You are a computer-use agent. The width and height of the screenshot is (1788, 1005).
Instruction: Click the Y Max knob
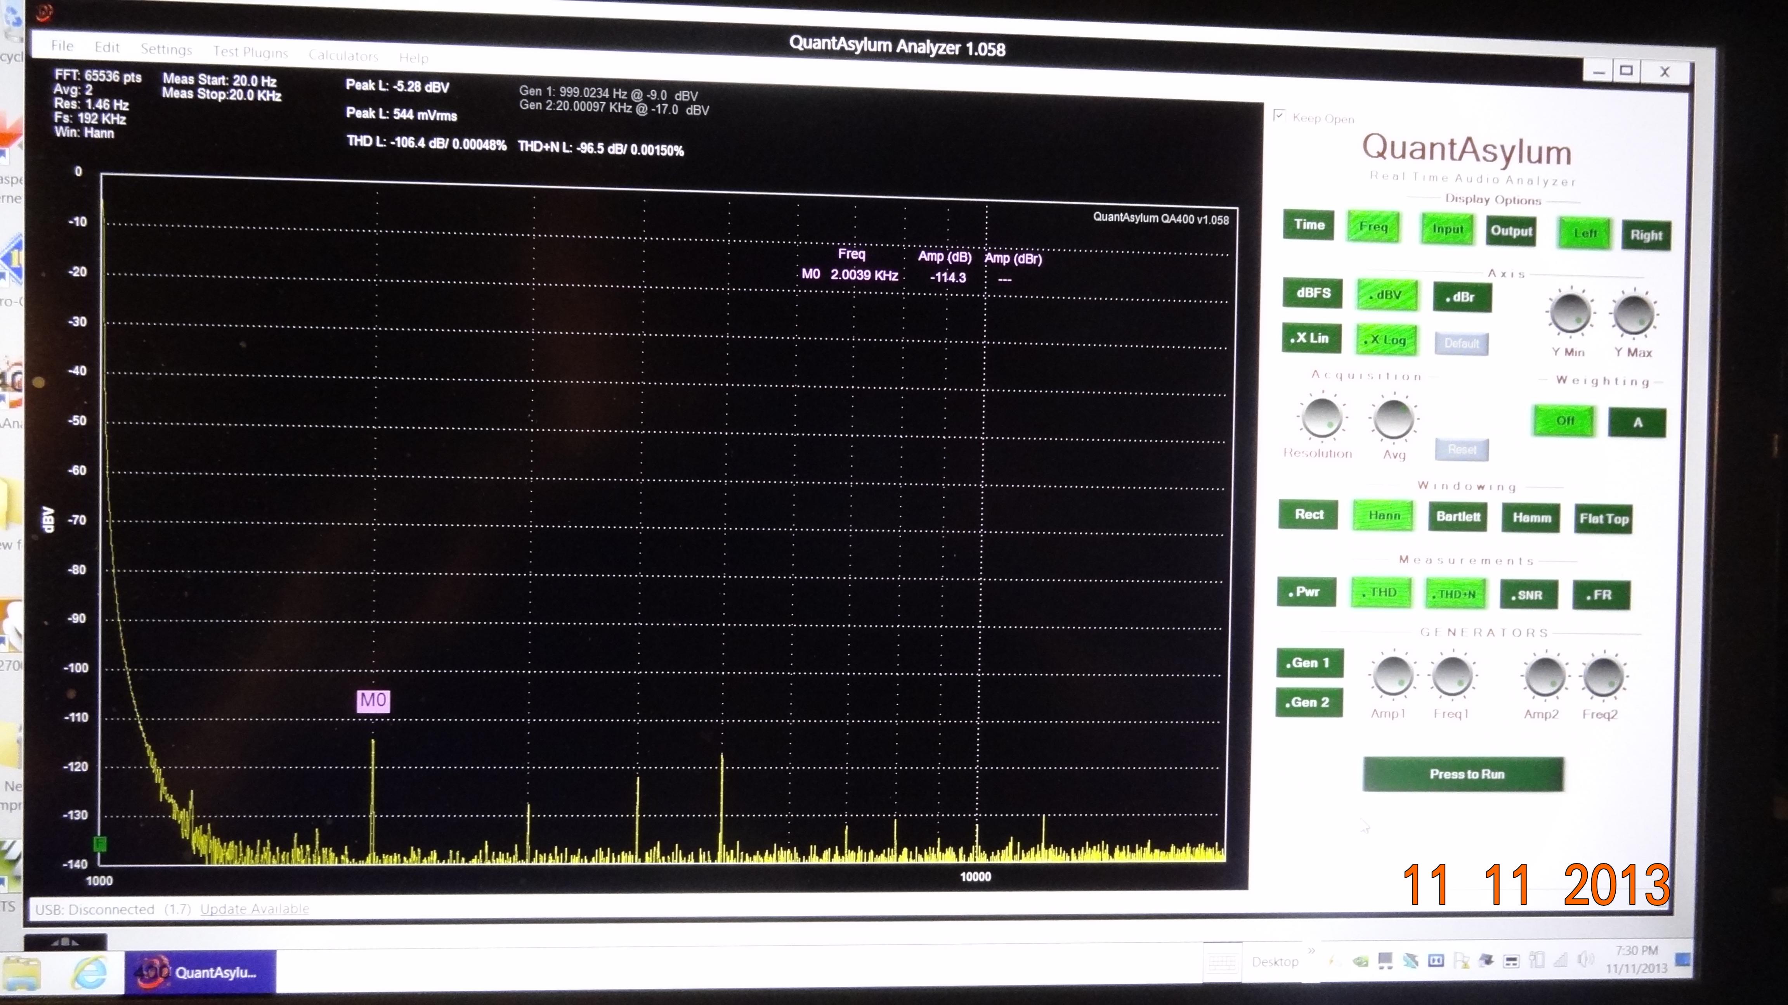(1633, 315)
